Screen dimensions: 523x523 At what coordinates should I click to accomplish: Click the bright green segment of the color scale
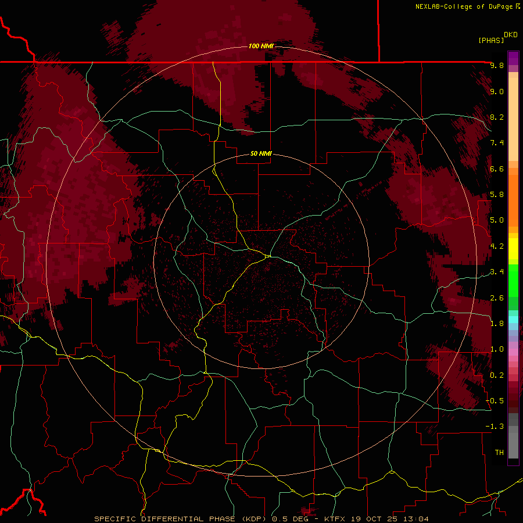pyautogui.click(x=513, y=281)
